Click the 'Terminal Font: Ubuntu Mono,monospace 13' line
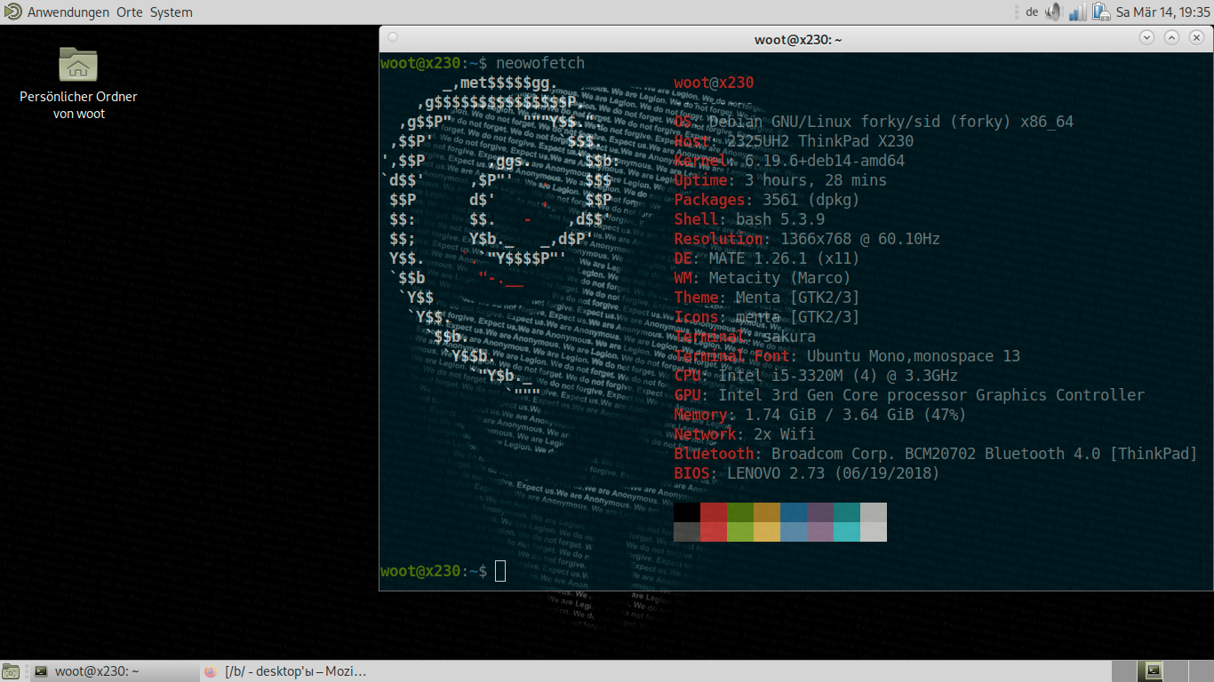Image resolution: width=1214 pixels, height=682 pixels. pyautogui.click(x=847, y=356)
